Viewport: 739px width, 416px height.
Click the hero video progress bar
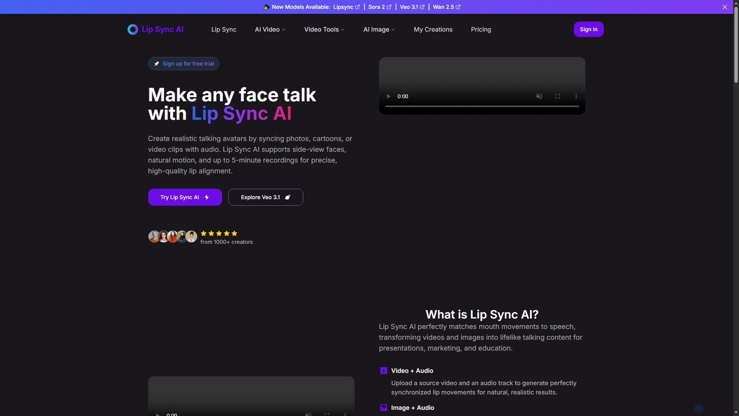coord(482,106)
